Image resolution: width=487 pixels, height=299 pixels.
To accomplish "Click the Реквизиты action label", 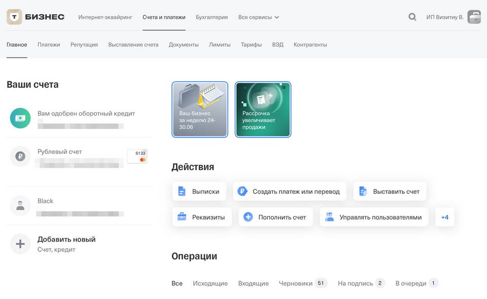I will click(x=208, y=217).
